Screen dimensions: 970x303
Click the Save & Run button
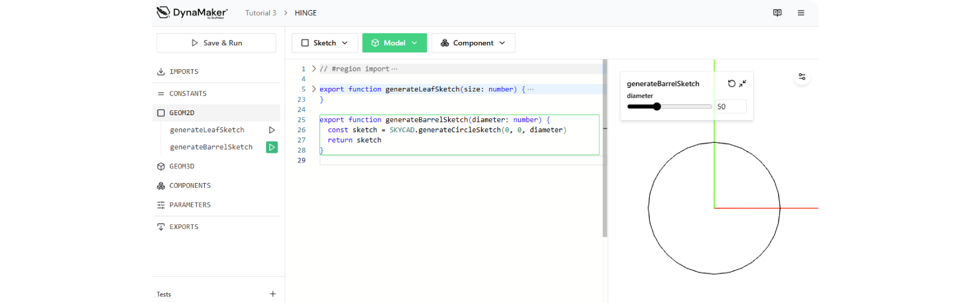(x=216, y=43)
